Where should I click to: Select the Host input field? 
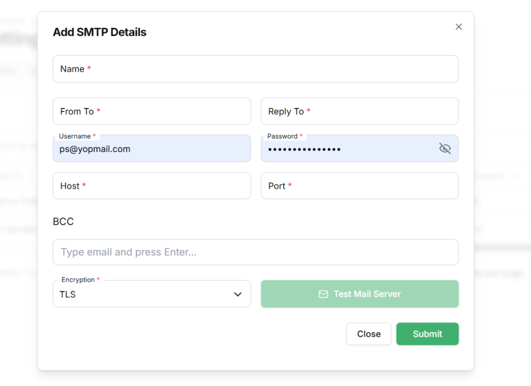tap(151, 186)
